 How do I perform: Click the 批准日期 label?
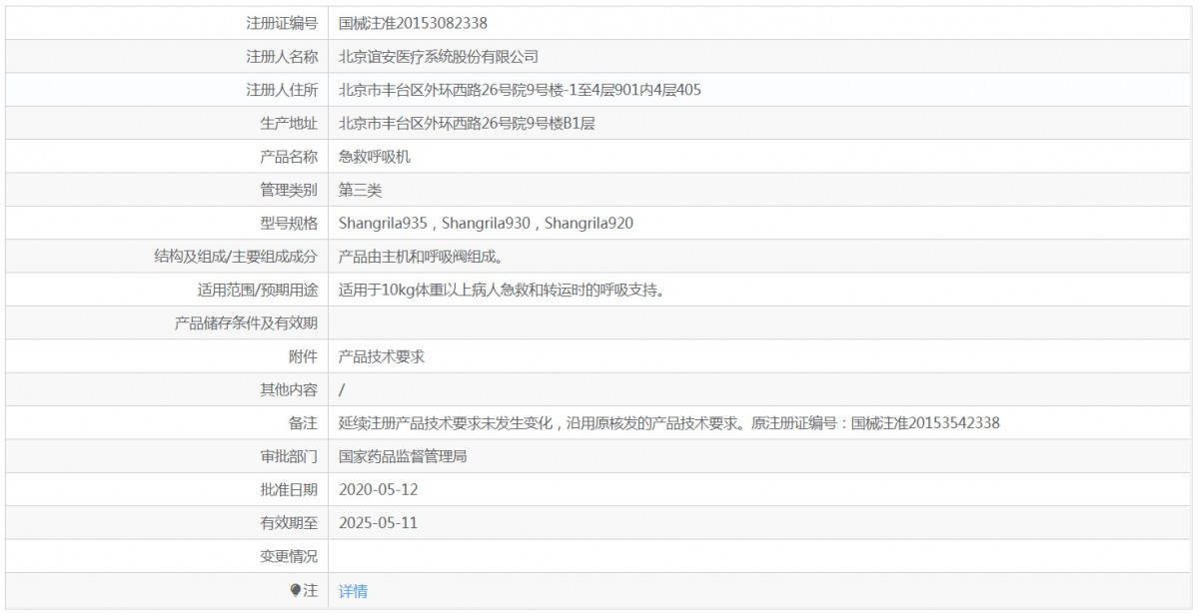click(x=289, y=490)
